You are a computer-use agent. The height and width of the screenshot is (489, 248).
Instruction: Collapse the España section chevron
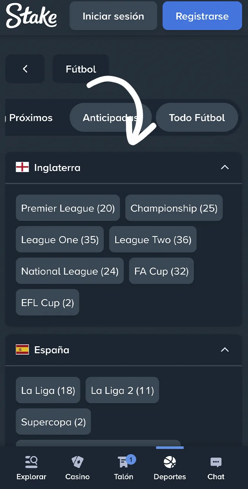[x=225, y=350]
